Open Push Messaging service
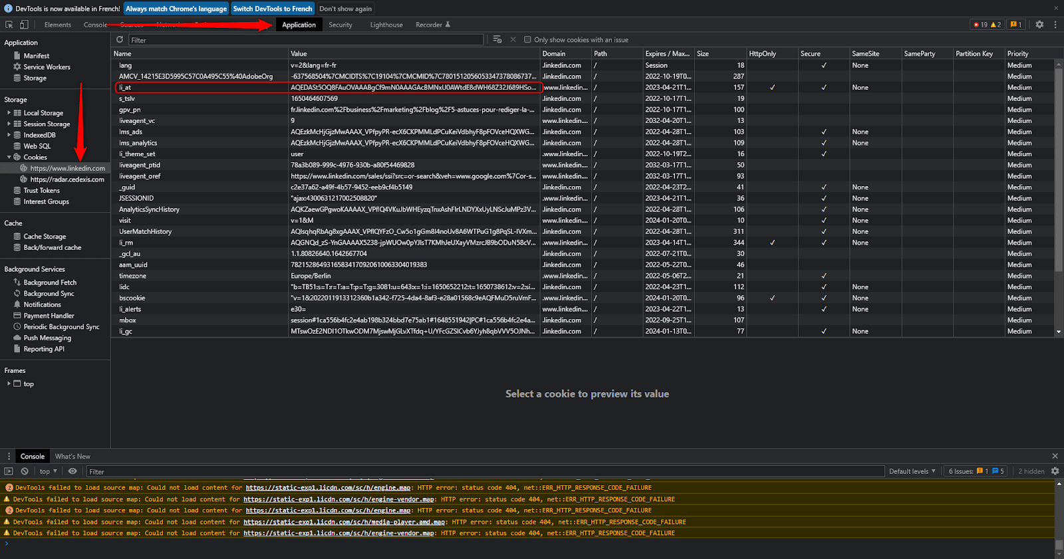The width and height of the screenshot is (1064, 559). point(47,338)
